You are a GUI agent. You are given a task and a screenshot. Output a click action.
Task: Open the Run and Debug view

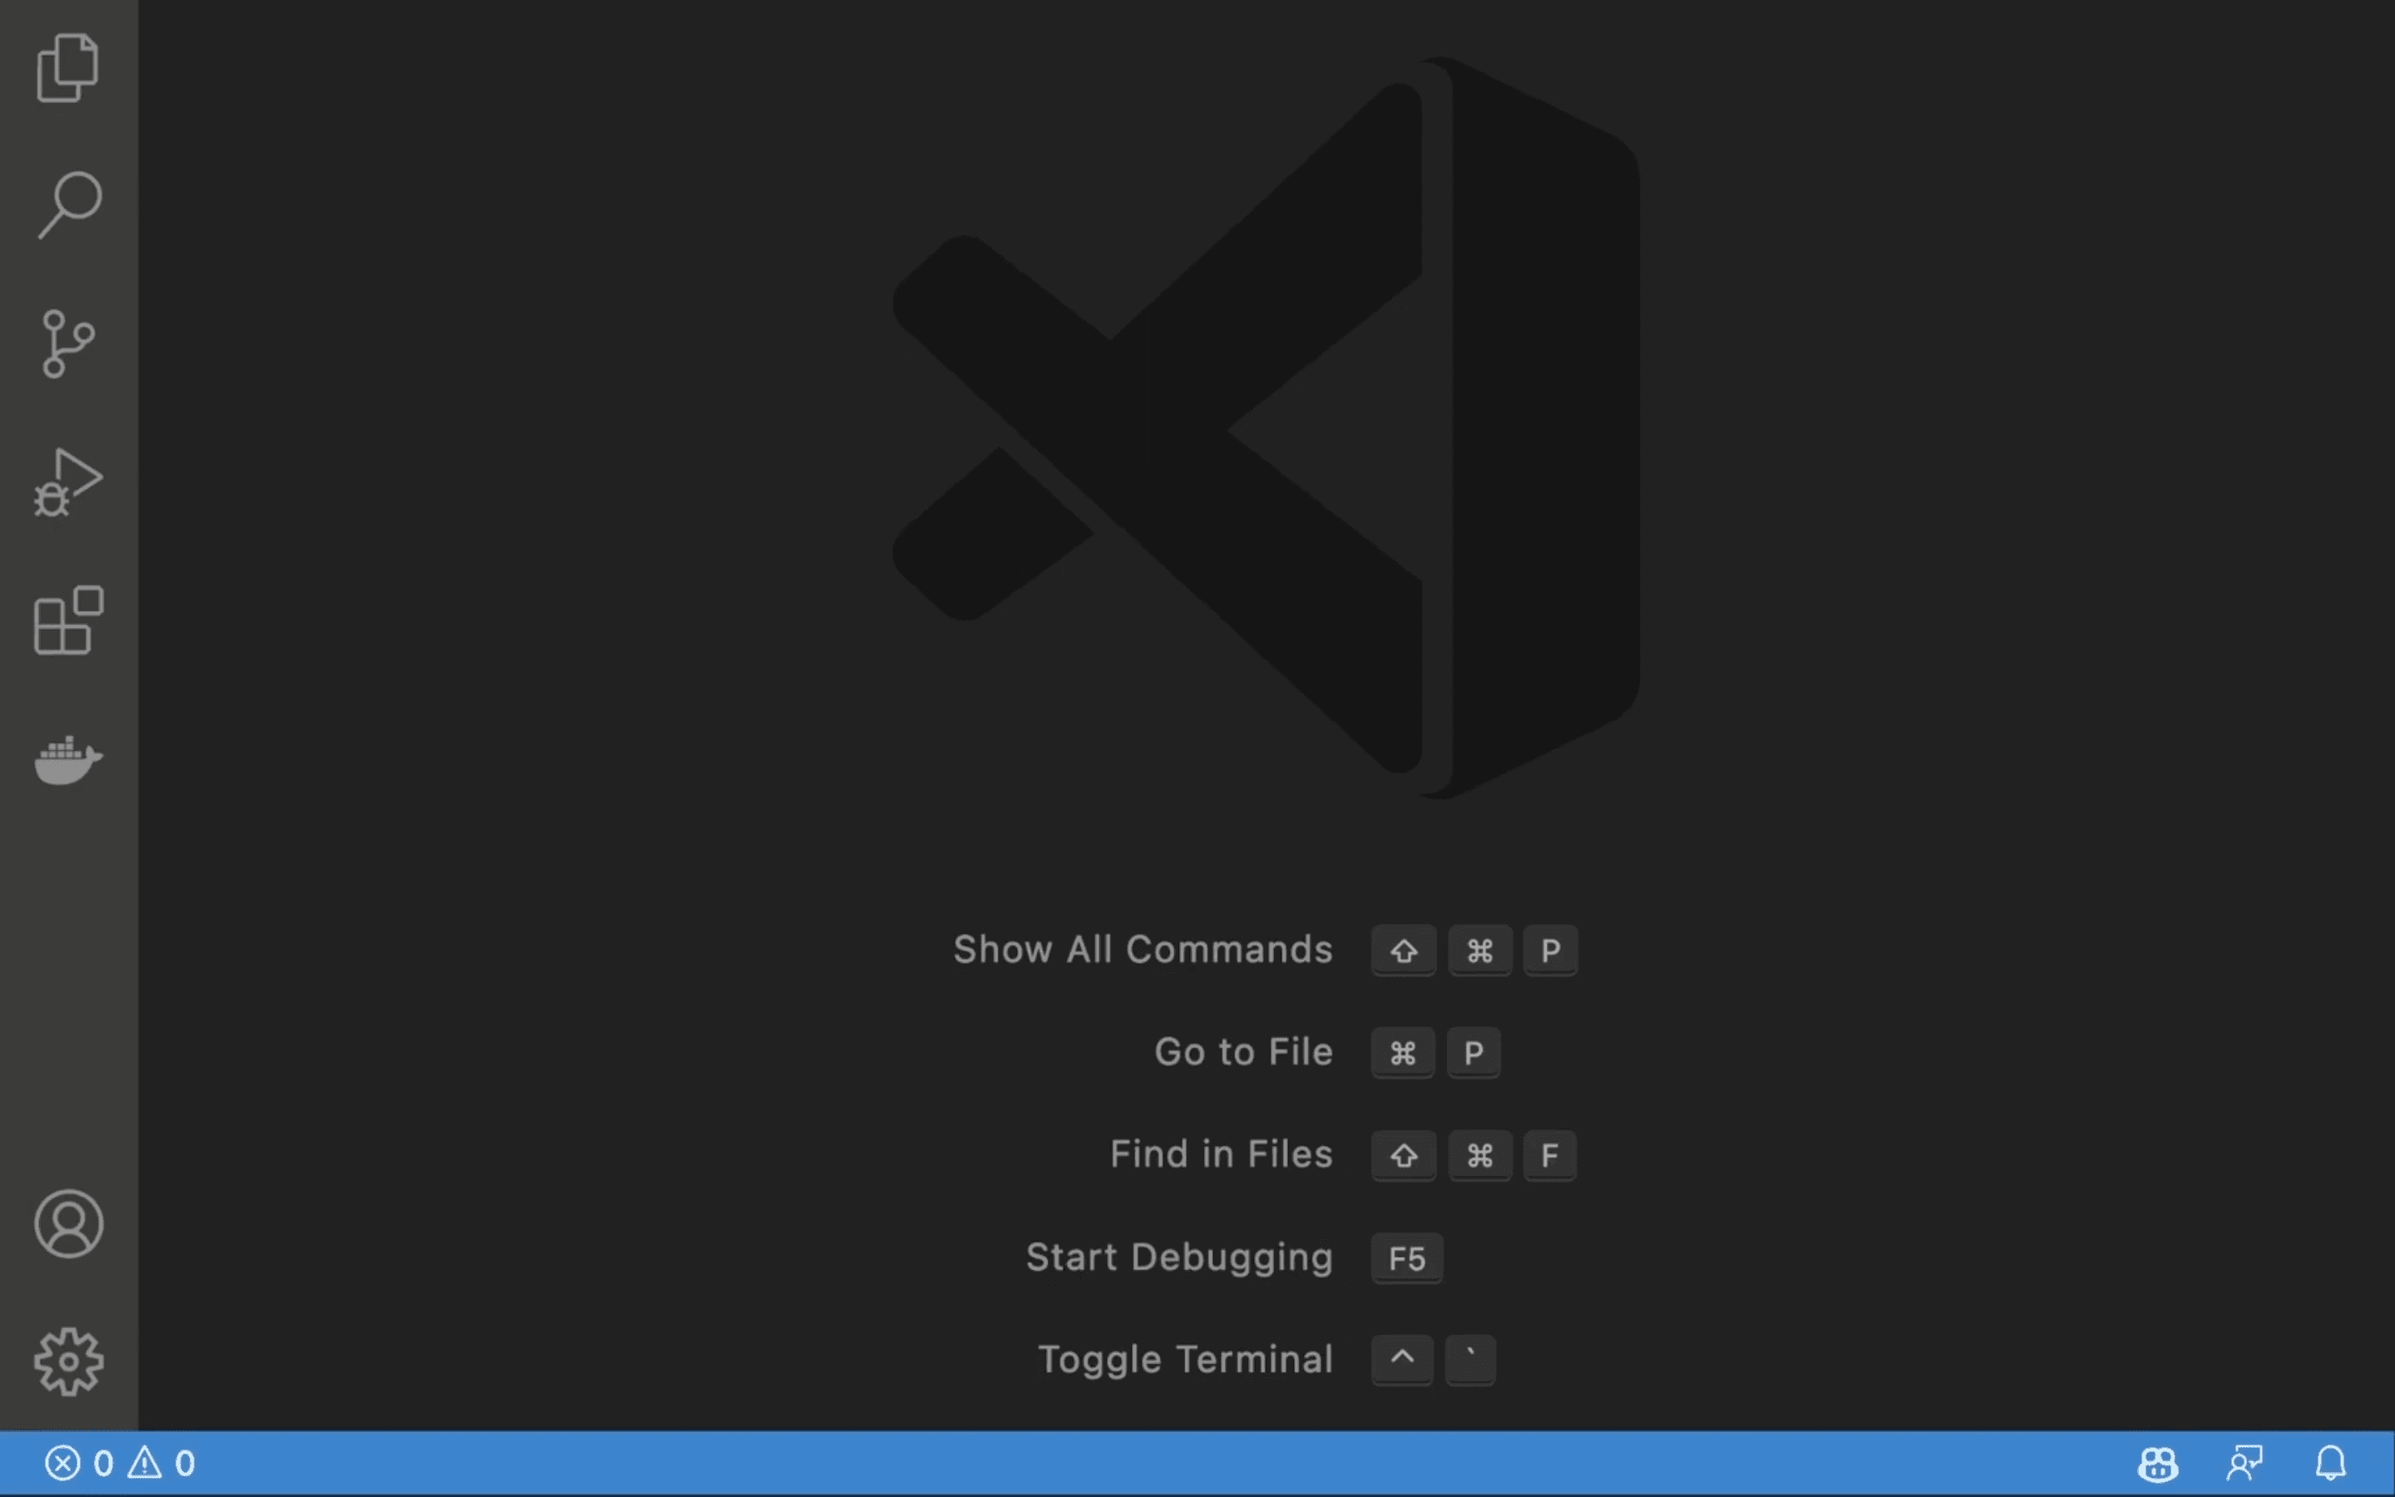click(x=68, y=482)
